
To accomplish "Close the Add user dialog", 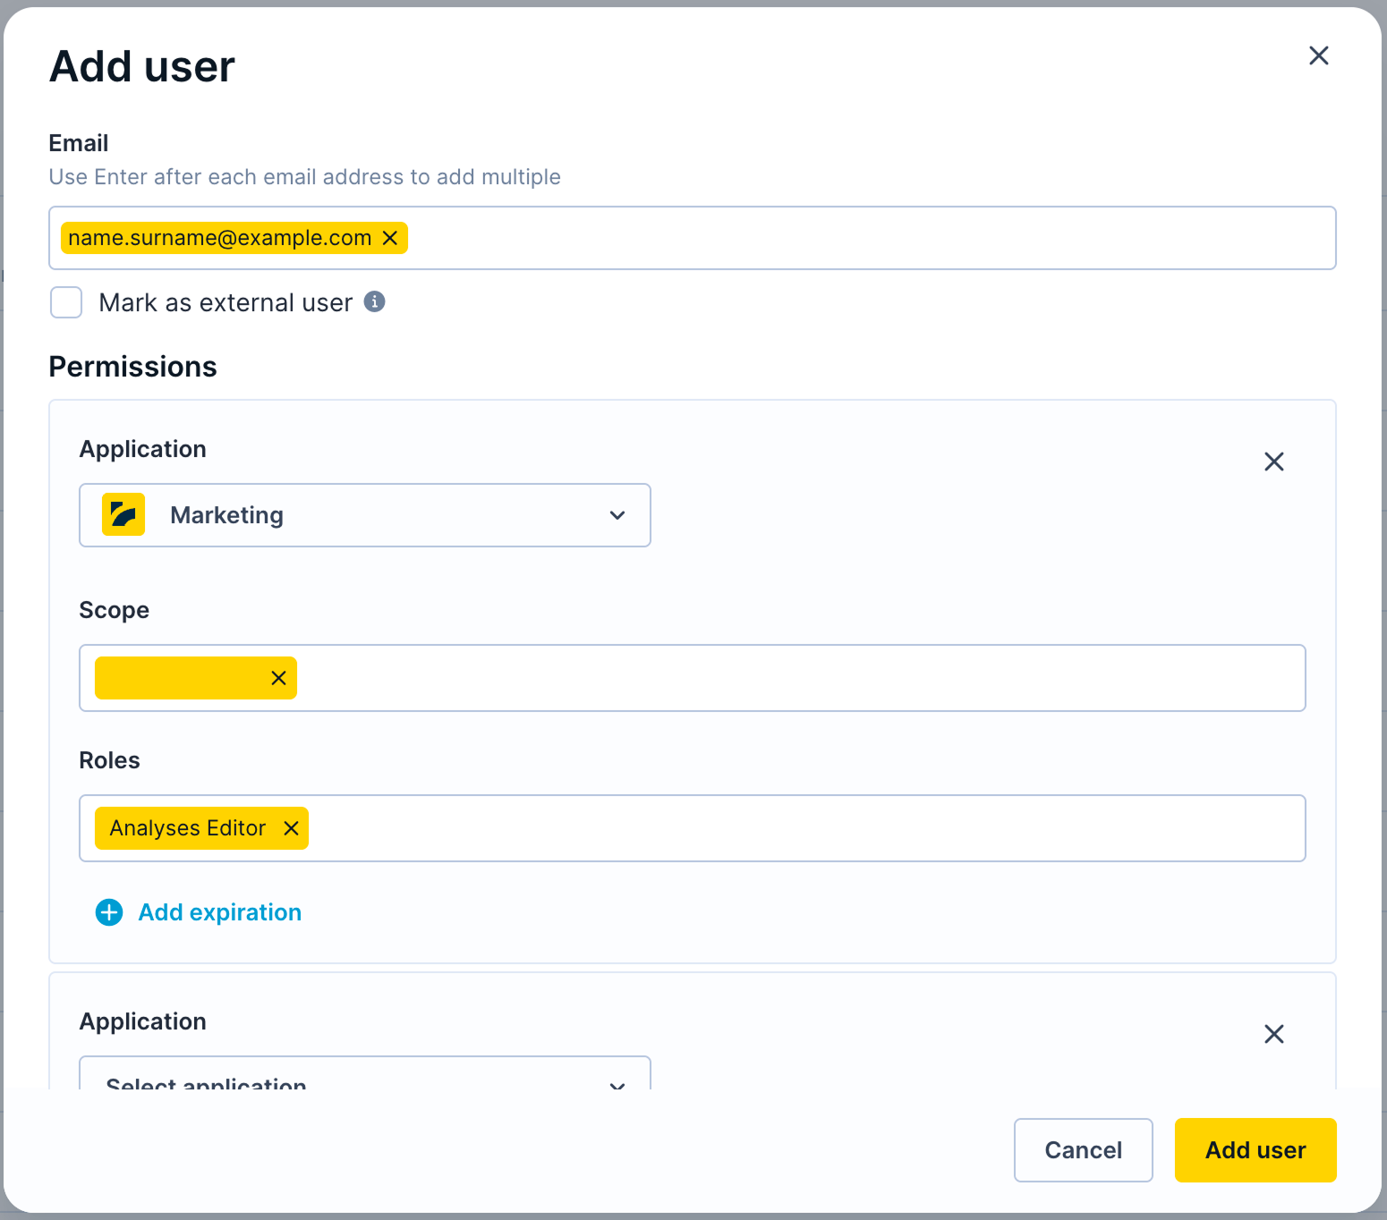I will click(1318, 55).
